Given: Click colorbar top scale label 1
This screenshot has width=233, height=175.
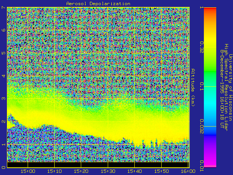Looking at the screenshot, I should pyautogui.click(x=202, y=7).
